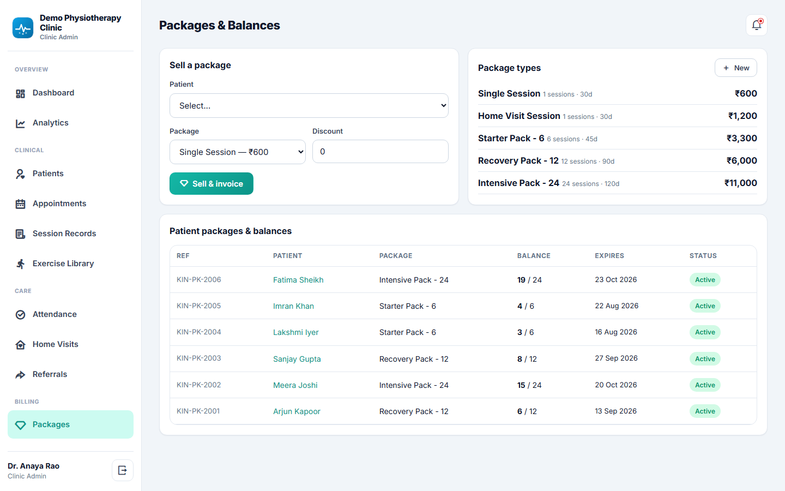Open the Package dropdown showing Single Session
Screen dimensions: 785x491
[238, 152]
